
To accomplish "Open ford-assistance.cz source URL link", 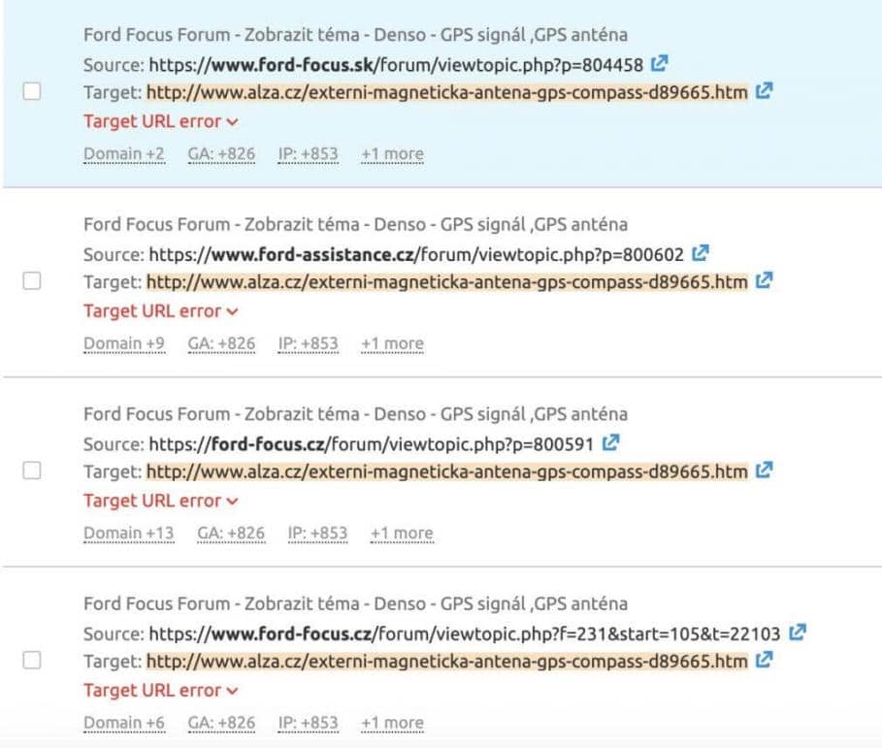I will 416,254.
